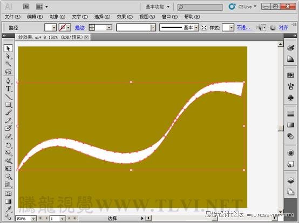Pick the Direct Selection tool
Image resolution: width=299 pixels, height=223 pixels.
click(x=8, y=56)
